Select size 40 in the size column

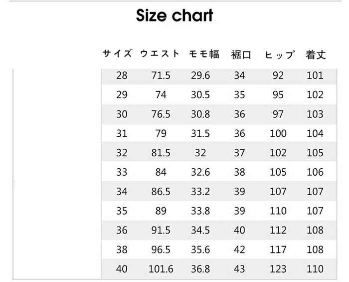click(122, 269)
